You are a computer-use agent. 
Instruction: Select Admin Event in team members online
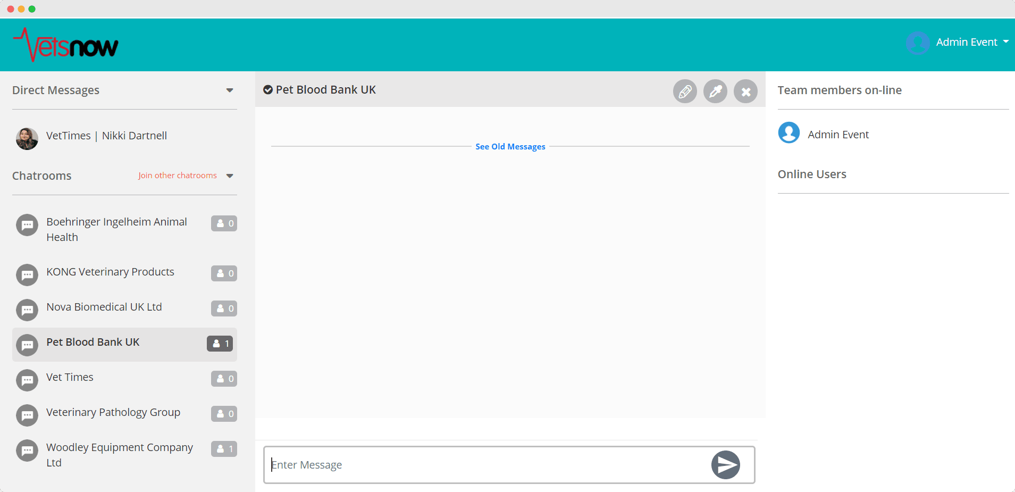[x=838, y=135]
